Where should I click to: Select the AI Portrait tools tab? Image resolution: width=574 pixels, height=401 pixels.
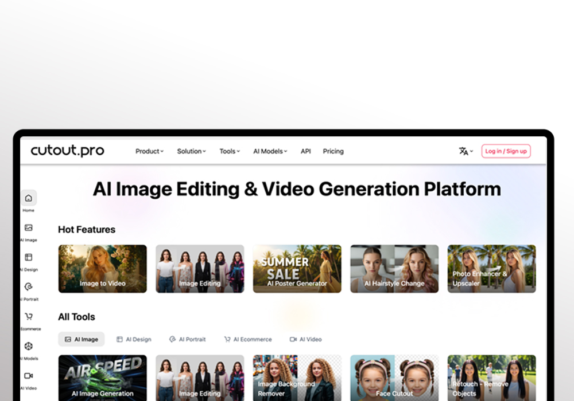click(187, 339)
